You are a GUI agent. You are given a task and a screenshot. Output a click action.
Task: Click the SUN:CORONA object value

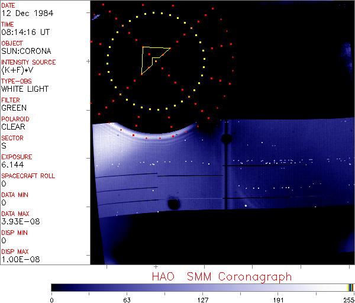tap(26, 51)
